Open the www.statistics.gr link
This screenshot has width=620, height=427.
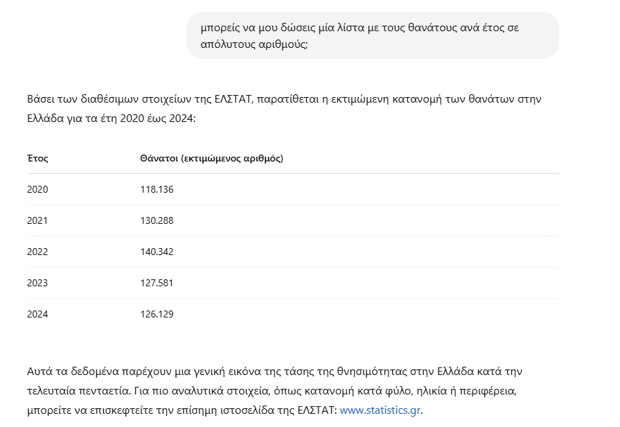click(x=380, y=410)
